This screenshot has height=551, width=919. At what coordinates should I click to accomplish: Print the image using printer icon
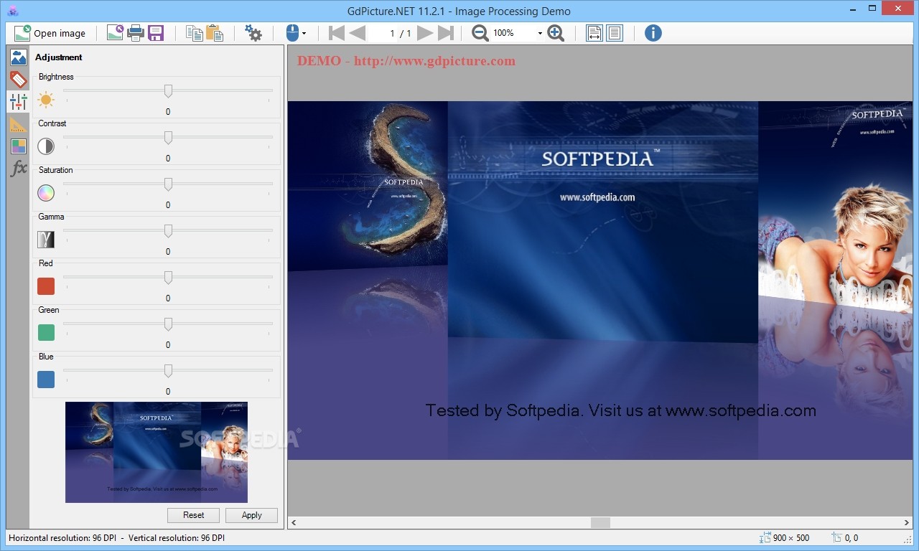pos(135,32)
